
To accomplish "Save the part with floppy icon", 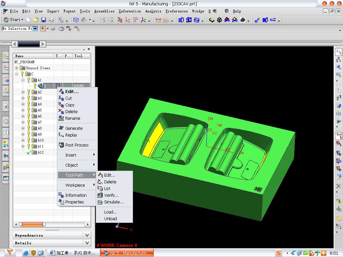I will [x=44, y=20].
